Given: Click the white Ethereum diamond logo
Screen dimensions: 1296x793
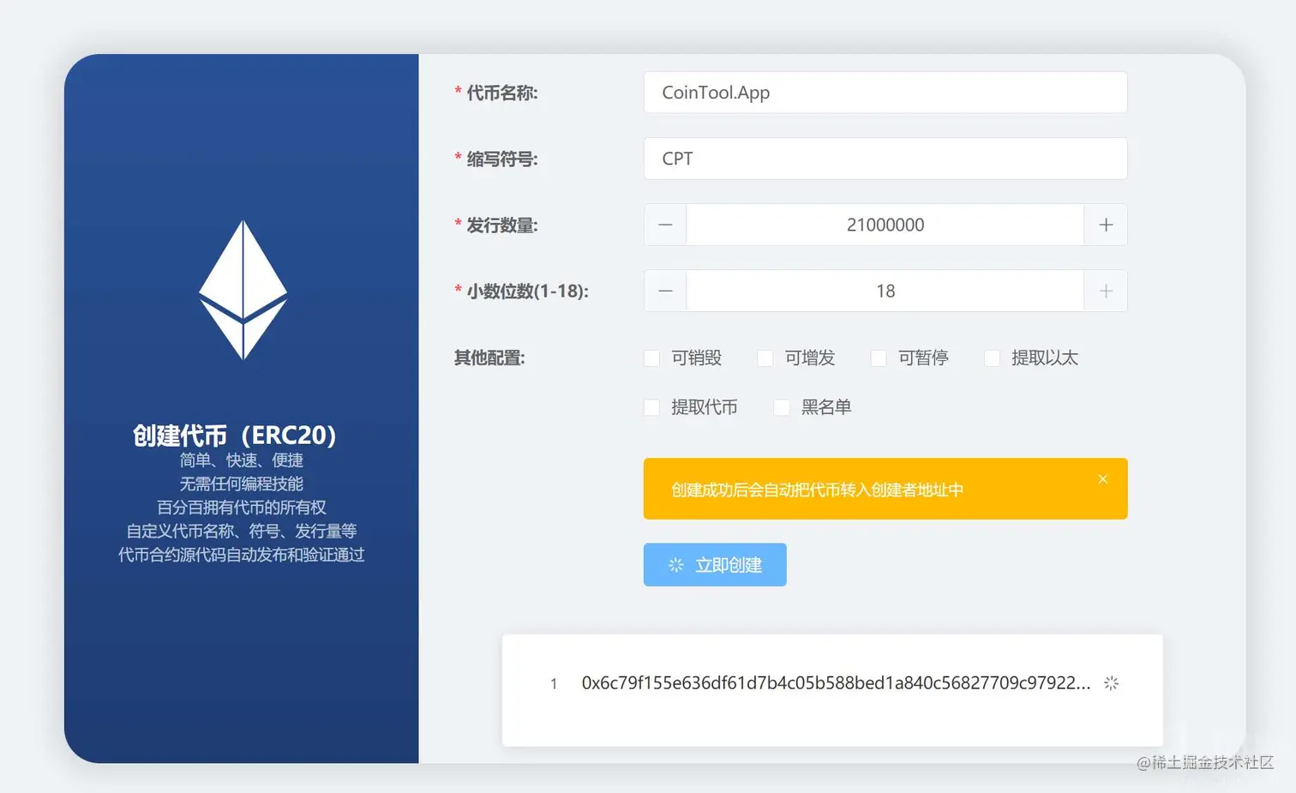Looking at the screenshot, I should coord(243,290).
